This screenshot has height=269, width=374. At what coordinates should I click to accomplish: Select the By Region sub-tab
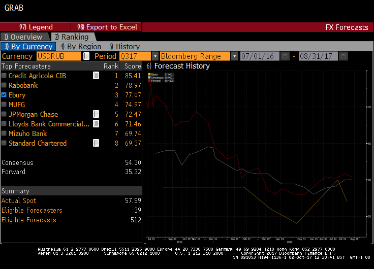coord(81,47)
